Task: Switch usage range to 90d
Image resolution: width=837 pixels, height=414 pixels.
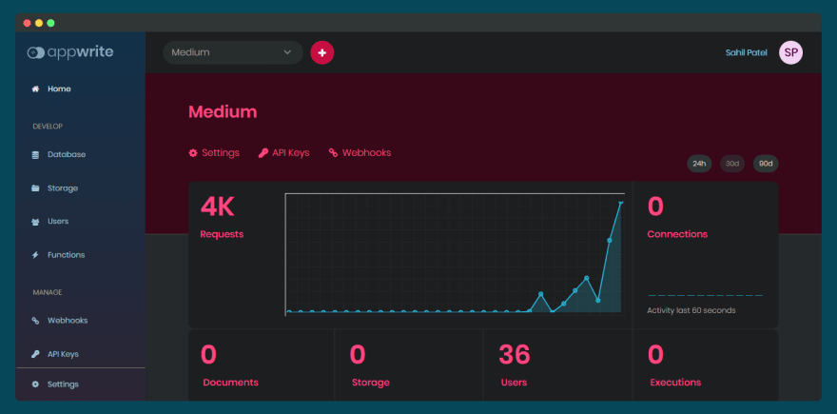Action: coord(766,164)
